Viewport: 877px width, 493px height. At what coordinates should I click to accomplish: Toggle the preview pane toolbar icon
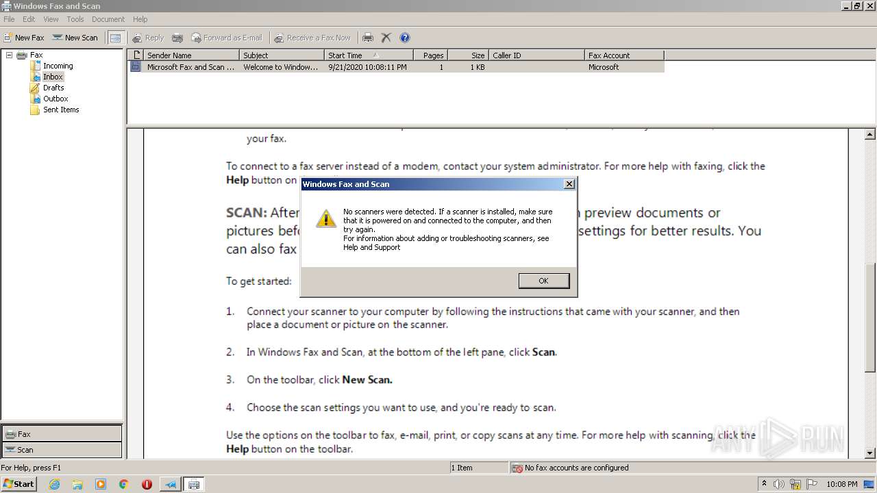116,38
